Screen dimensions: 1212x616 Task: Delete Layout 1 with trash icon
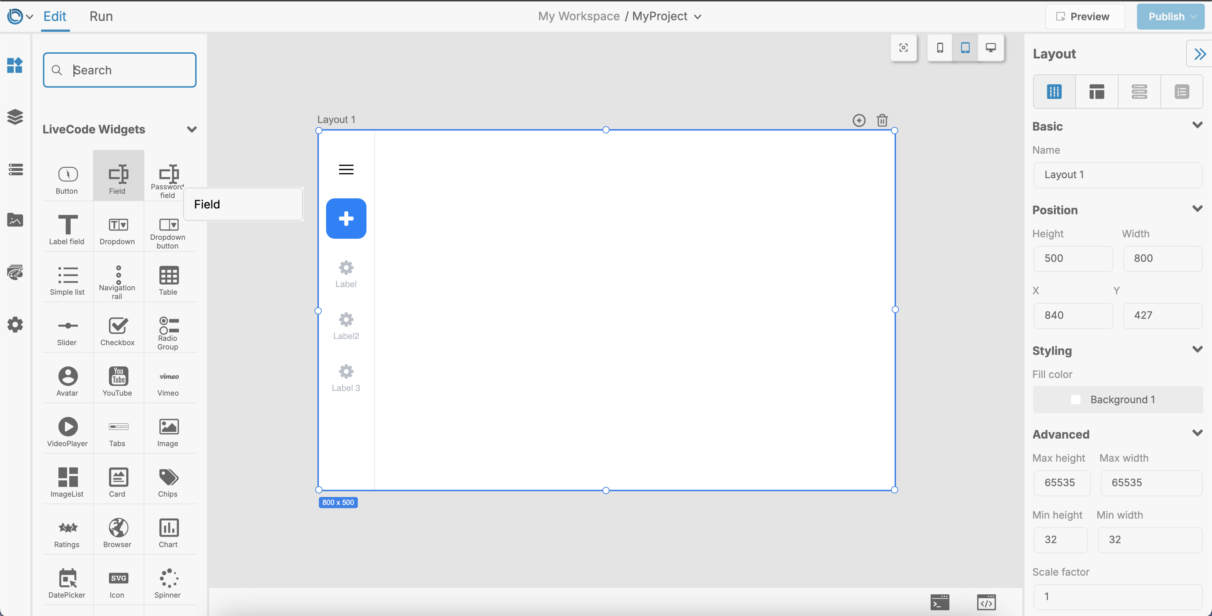click(x=882, y=120)
